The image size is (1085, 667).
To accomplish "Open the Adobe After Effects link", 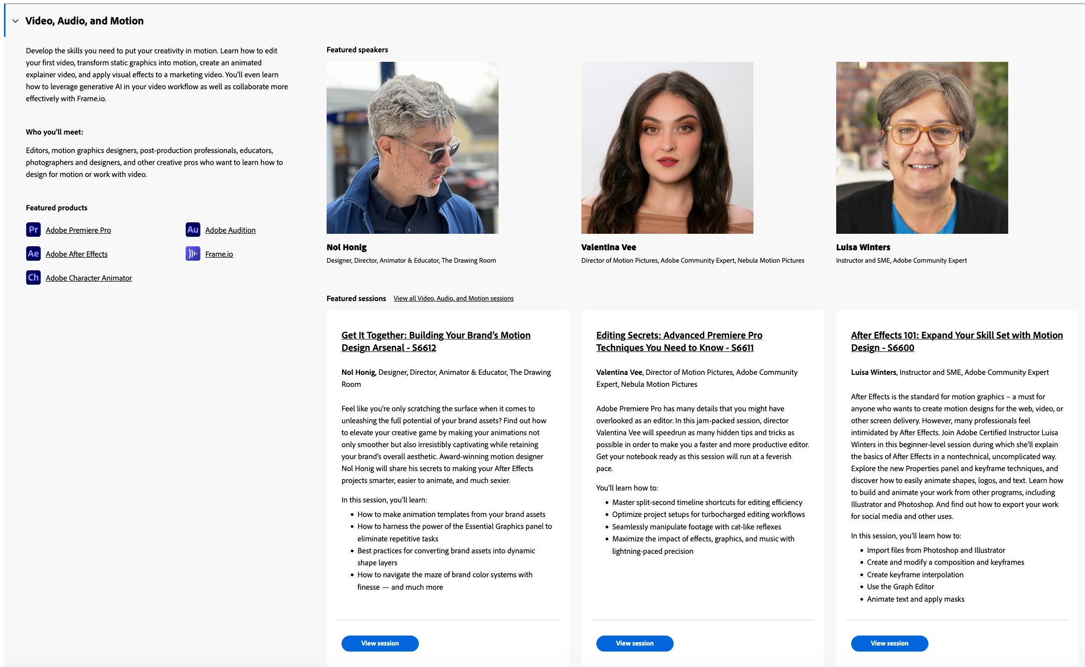I will (x=76, y=254).
